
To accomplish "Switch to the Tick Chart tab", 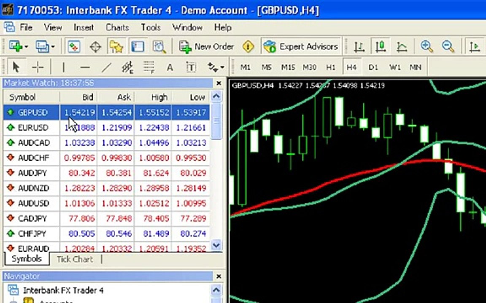I will tap(75, 259).
